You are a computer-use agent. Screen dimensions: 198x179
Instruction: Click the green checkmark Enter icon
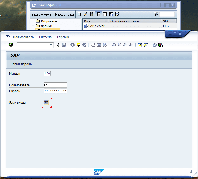tap(11, 45)
